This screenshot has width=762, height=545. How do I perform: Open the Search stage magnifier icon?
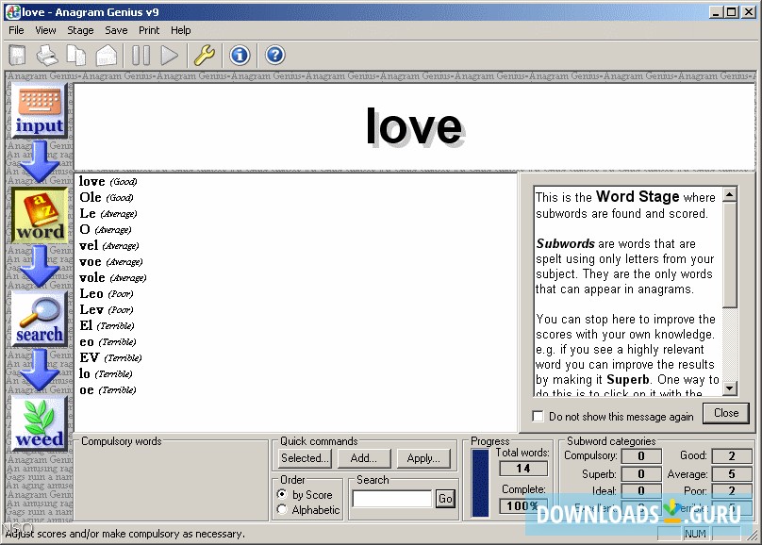pyautogui.click(x=40, y=319)
